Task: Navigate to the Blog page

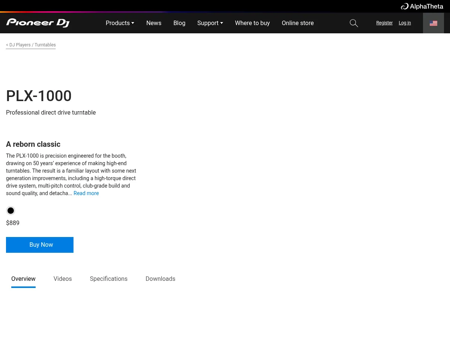Action: (179, 23)
